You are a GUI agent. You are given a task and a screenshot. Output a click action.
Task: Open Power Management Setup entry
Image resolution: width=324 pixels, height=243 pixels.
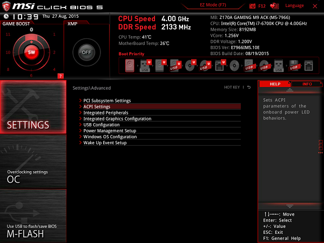point(162,130)
